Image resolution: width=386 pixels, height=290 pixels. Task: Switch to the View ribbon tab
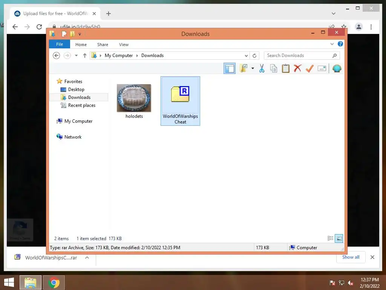pos(124,45)
